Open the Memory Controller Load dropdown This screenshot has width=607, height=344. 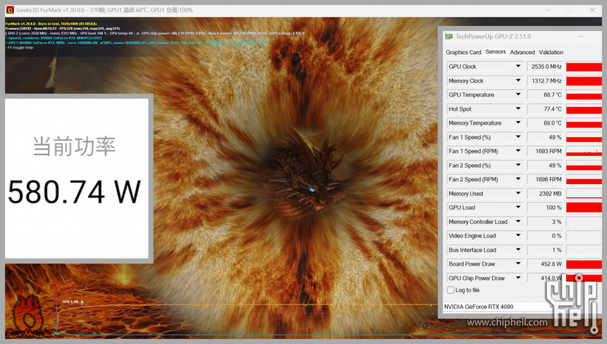pos(518,222)
